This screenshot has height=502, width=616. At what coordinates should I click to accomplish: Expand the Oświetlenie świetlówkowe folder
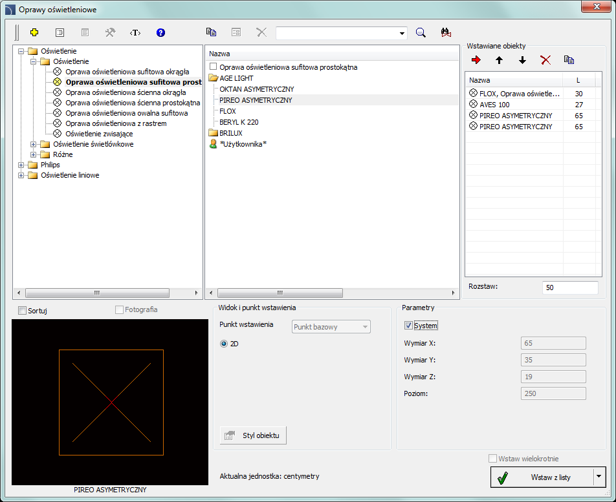click(34, 144)
